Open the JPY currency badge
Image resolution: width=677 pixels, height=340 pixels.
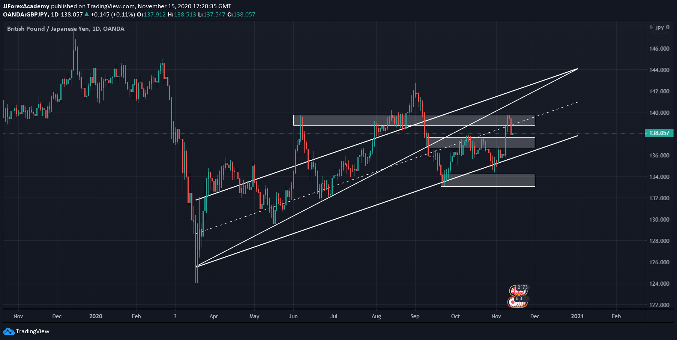(660, 28)
